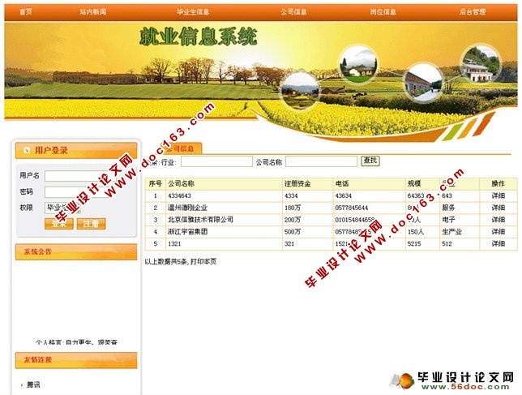Open 详细 for 温州德刚企业

[498, 208]
